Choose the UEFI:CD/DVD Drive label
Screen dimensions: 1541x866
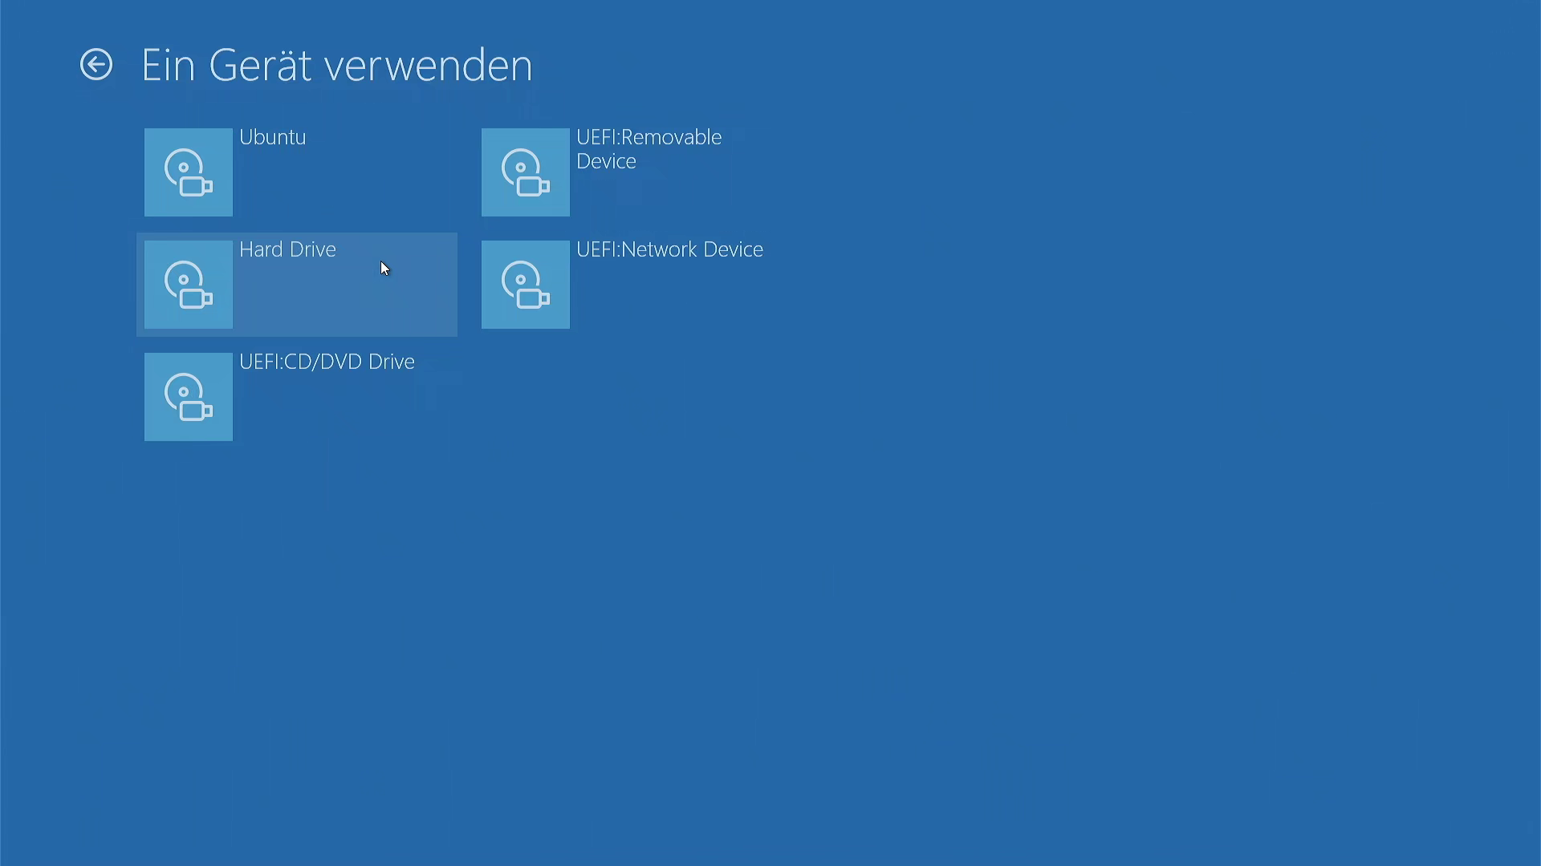(327, 362)
